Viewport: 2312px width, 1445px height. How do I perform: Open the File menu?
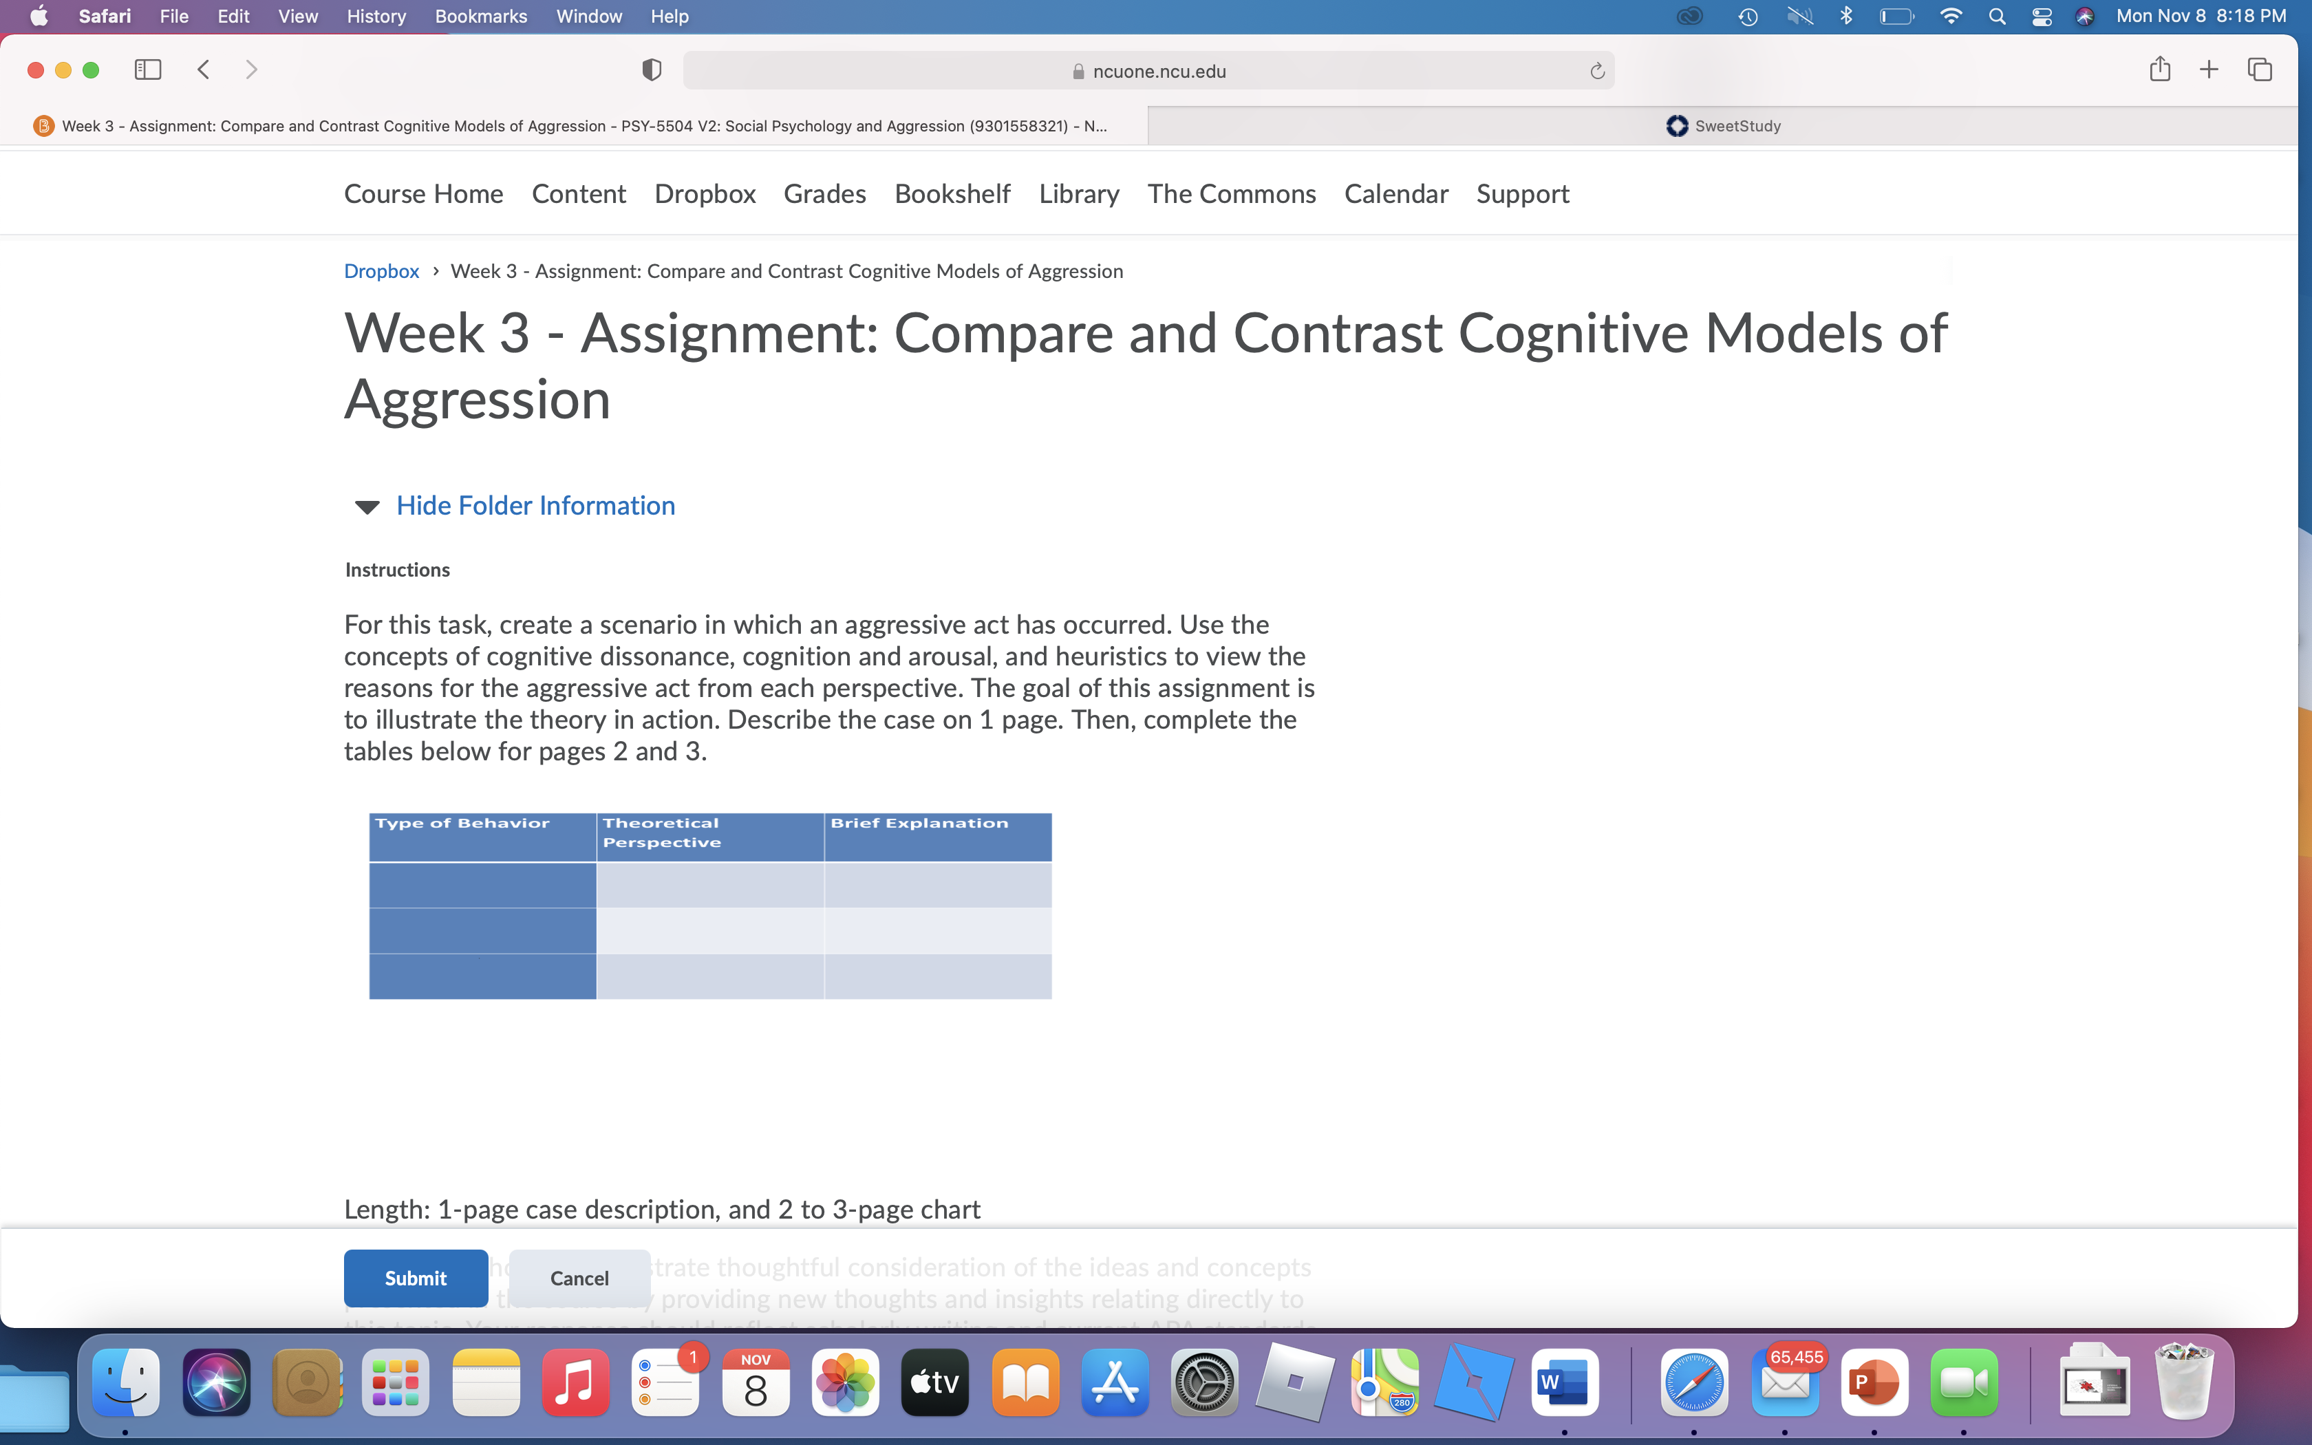[174, 17]
